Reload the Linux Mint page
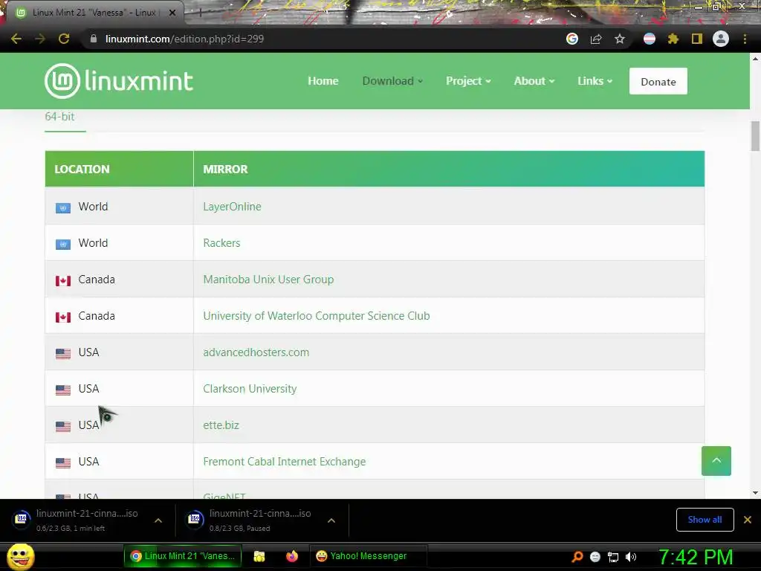This screenshot has height=571, width=761. click(x=64, y=39)
